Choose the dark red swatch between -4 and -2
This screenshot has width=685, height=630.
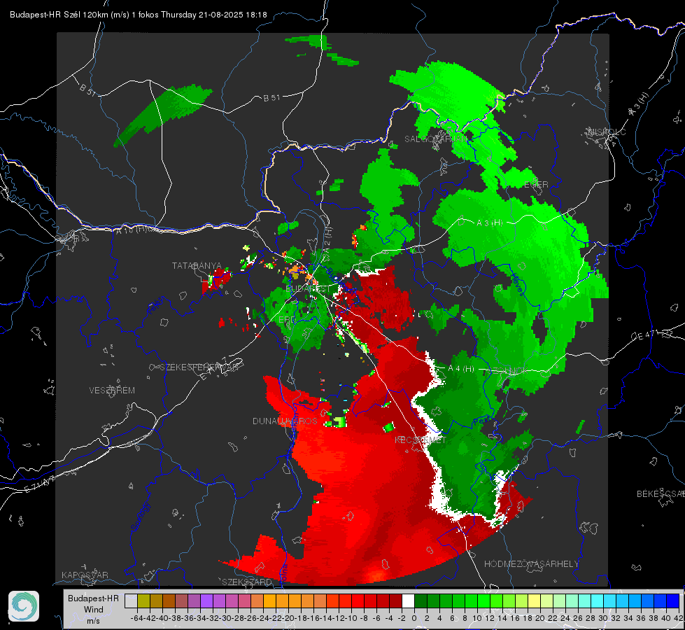point(395,601)
